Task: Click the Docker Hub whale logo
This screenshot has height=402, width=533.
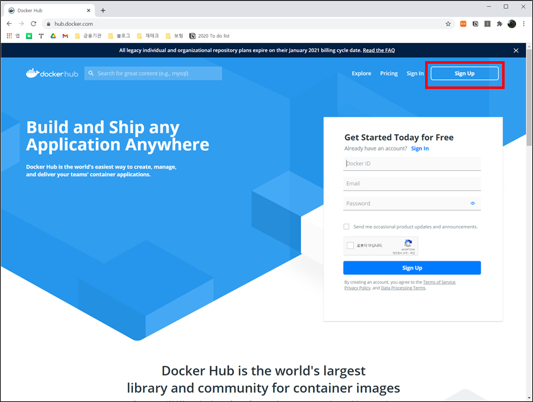Action: [x=52, y=73]
